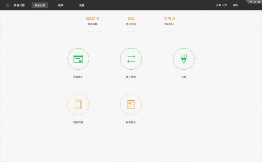Open the 记账 pencil icon
Viewport: 262px width, 162px height.
pos(184,59)
